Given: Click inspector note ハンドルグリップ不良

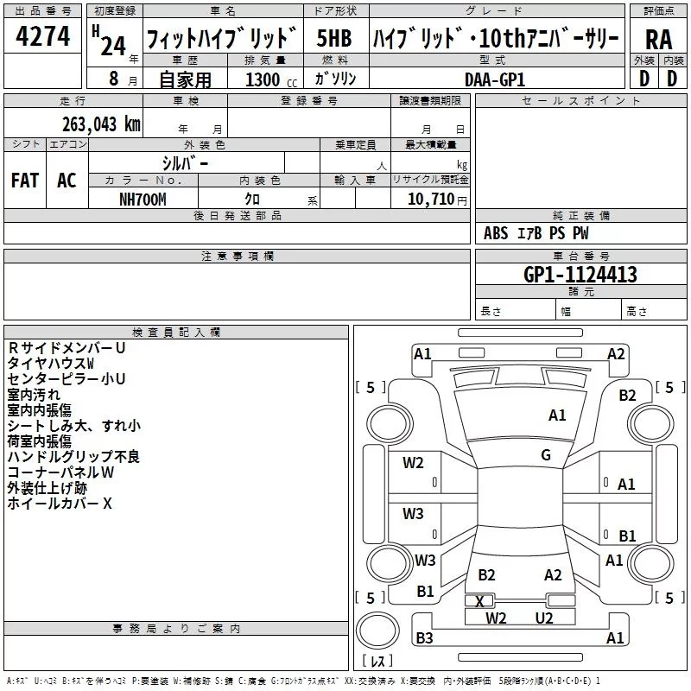Looking at the screenshot, I should click(73, 457).
